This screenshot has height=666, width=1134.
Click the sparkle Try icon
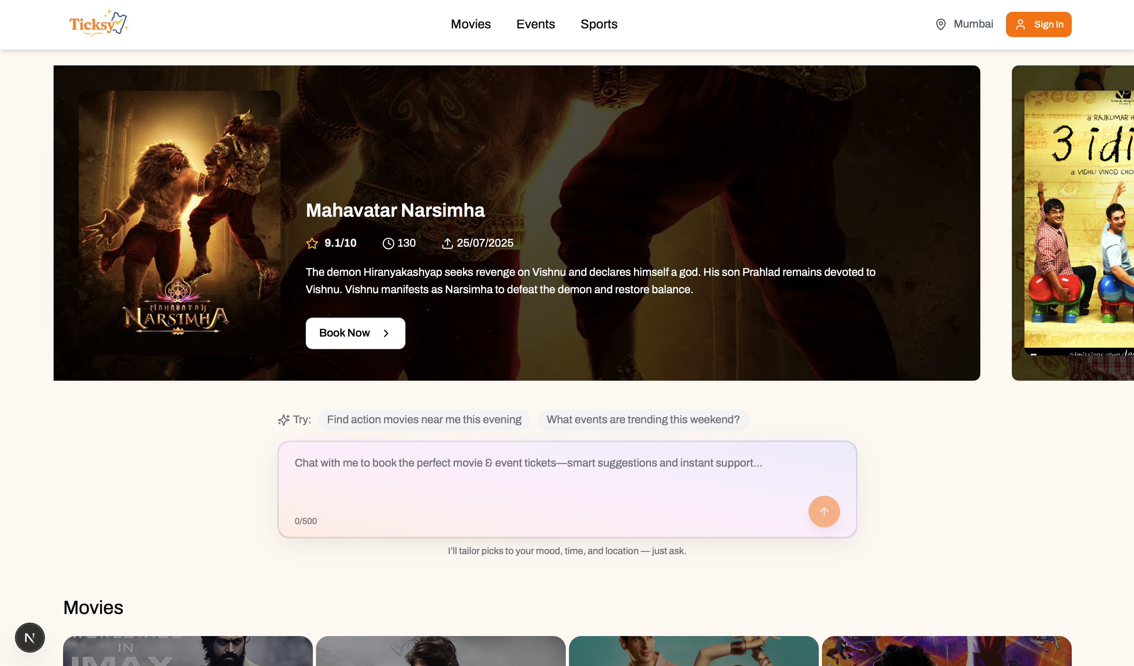tap(284, 420)
